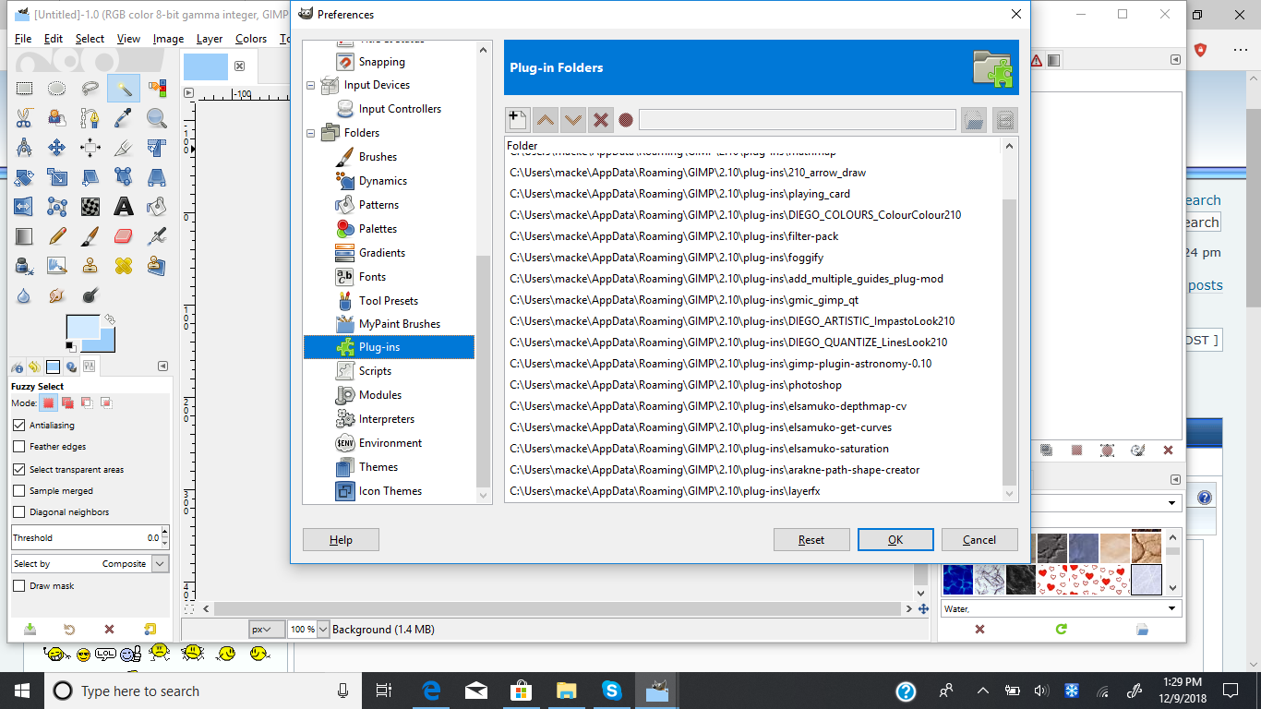The height and width of the screenshot is (709, 1261).
Task: Choose Add to selection mode
Action: [x=67, y=403]
